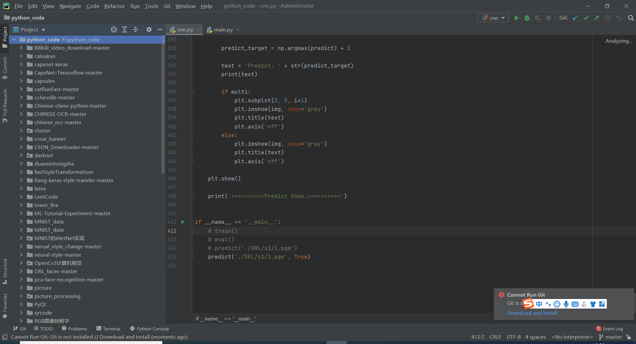Image resolution: width=636 pixels, height=344 pixels.
Task: Select the cluster folder
Action: pos(42,130)
